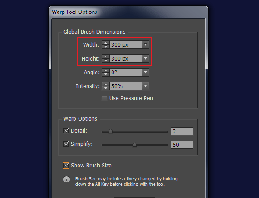Click the Simplify slider handle
Viewport: 259px width, 198px height.
tap(134, 145)
